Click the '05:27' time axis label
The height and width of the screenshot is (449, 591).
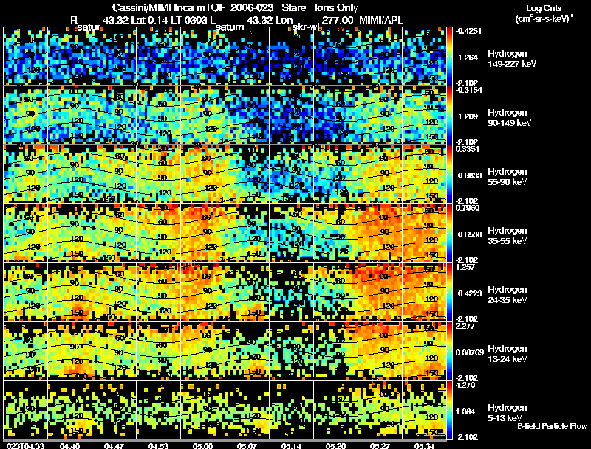pos(380,446)
